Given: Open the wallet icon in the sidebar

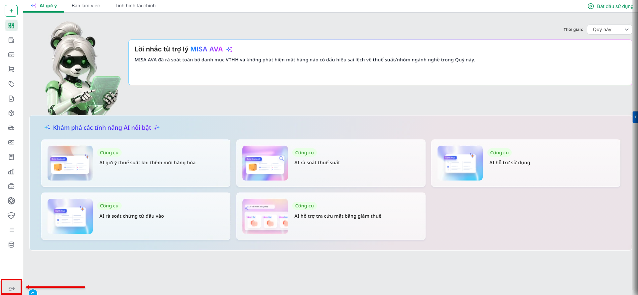Looking at the screenshot, I should pos(11,40).
